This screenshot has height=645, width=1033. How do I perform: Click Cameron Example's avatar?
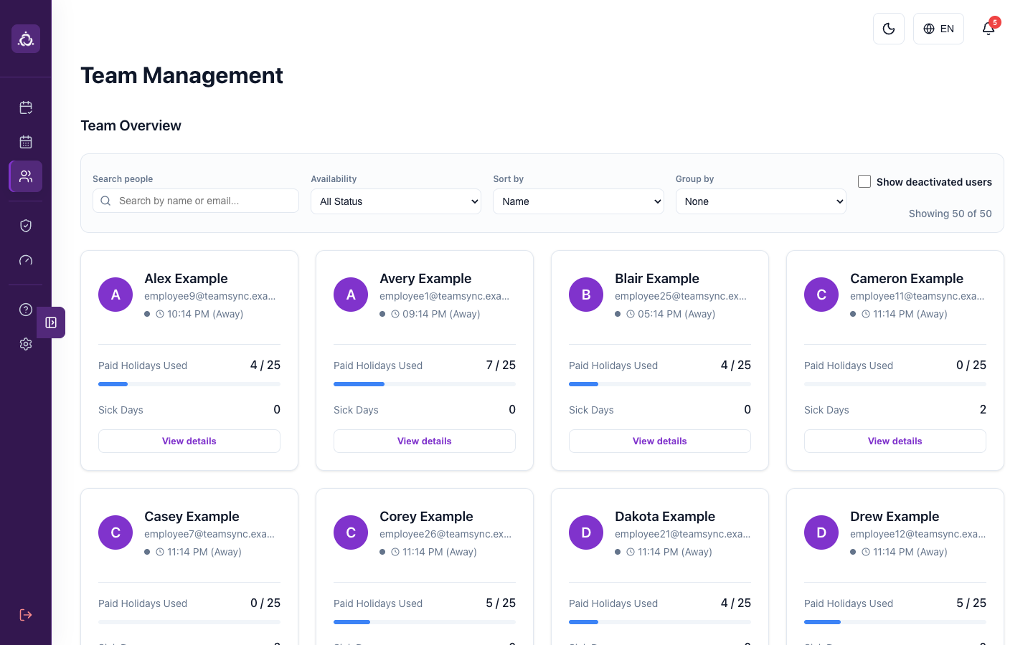pos(821,295)
